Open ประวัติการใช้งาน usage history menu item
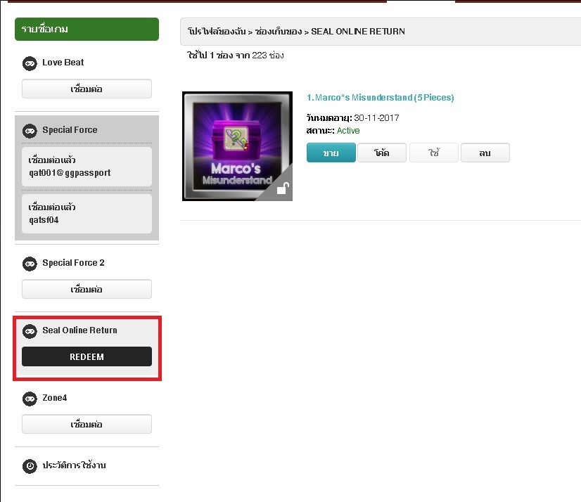The height and width of the screenshot is (502, 581). (74, 465)
